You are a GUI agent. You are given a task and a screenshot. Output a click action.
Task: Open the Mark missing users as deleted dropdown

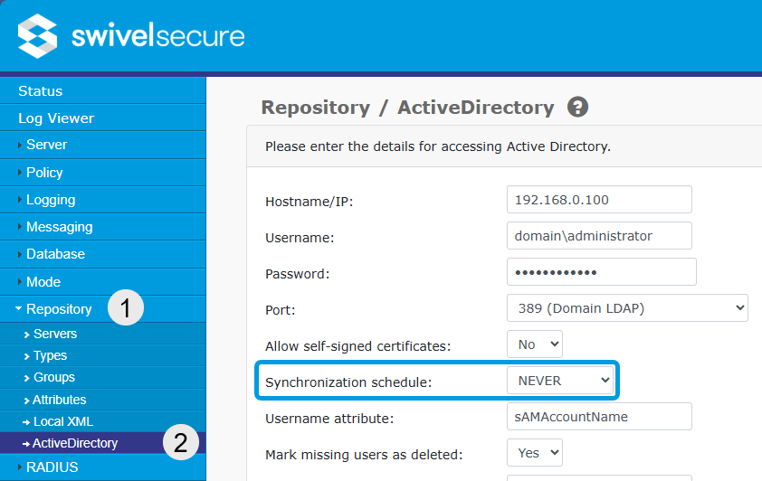[x=535, y=452]
